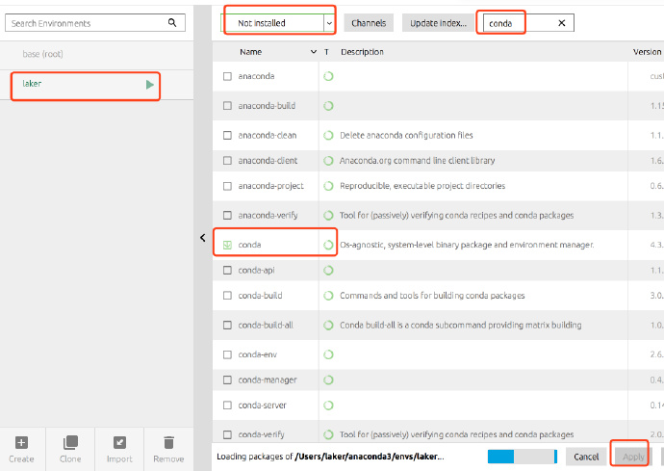
Task: Click the Remove environment trash icon
Action: pyautogui.click(x=168, y=443)
